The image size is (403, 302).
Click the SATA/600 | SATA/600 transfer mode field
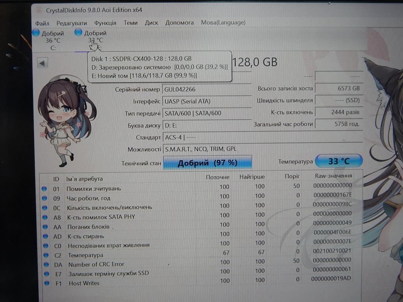point(207,113)
